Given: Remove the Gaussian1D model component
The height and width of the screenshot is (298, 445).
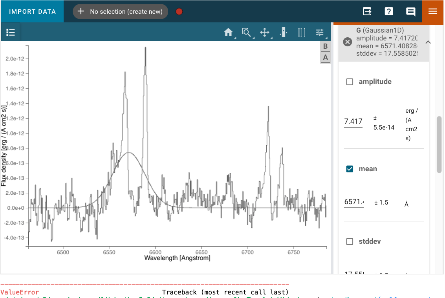Looking at the screenshot, I should tap(347, 42).
